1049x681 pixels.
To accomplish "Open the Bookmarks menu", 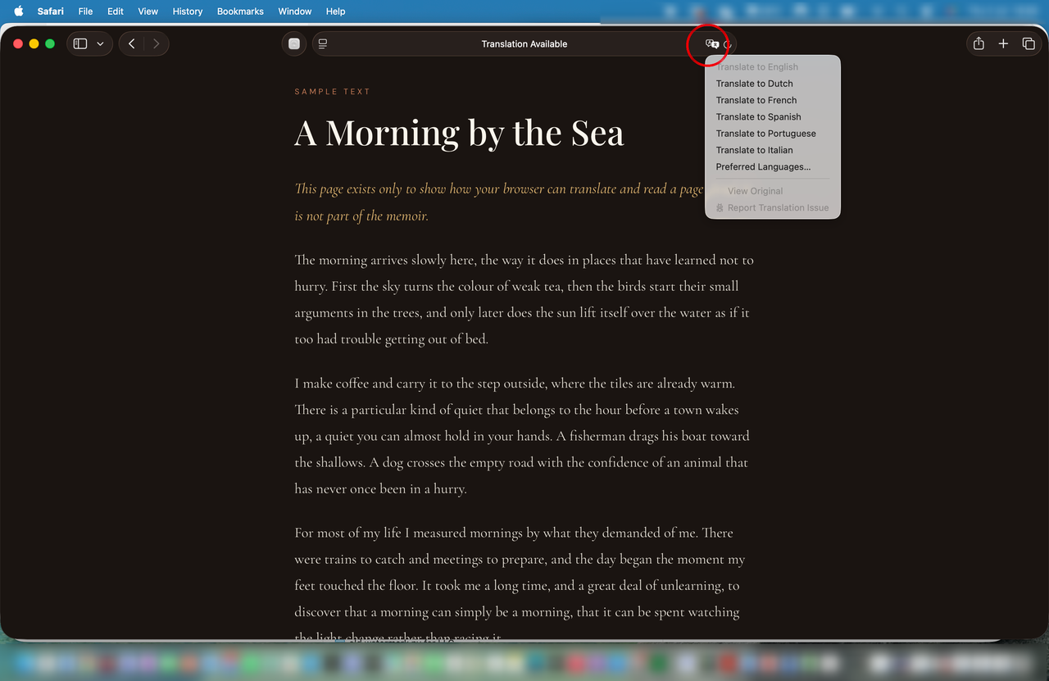I will tap(240, 11).
